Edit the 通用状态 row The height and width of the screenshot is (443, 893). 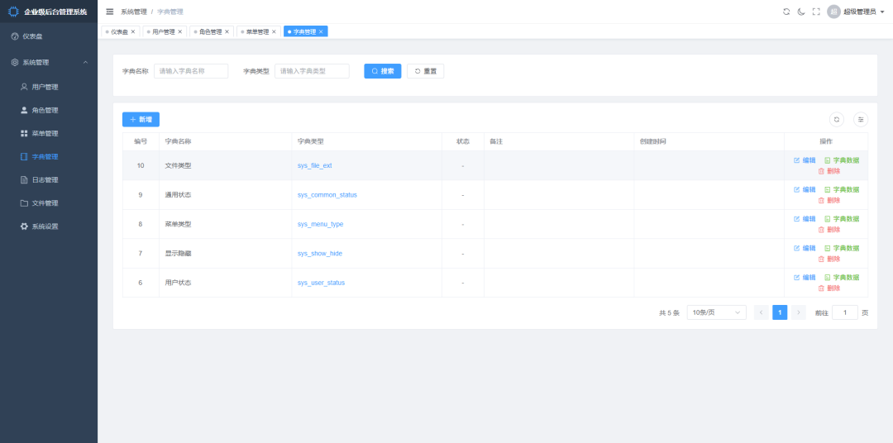(805, 189)
